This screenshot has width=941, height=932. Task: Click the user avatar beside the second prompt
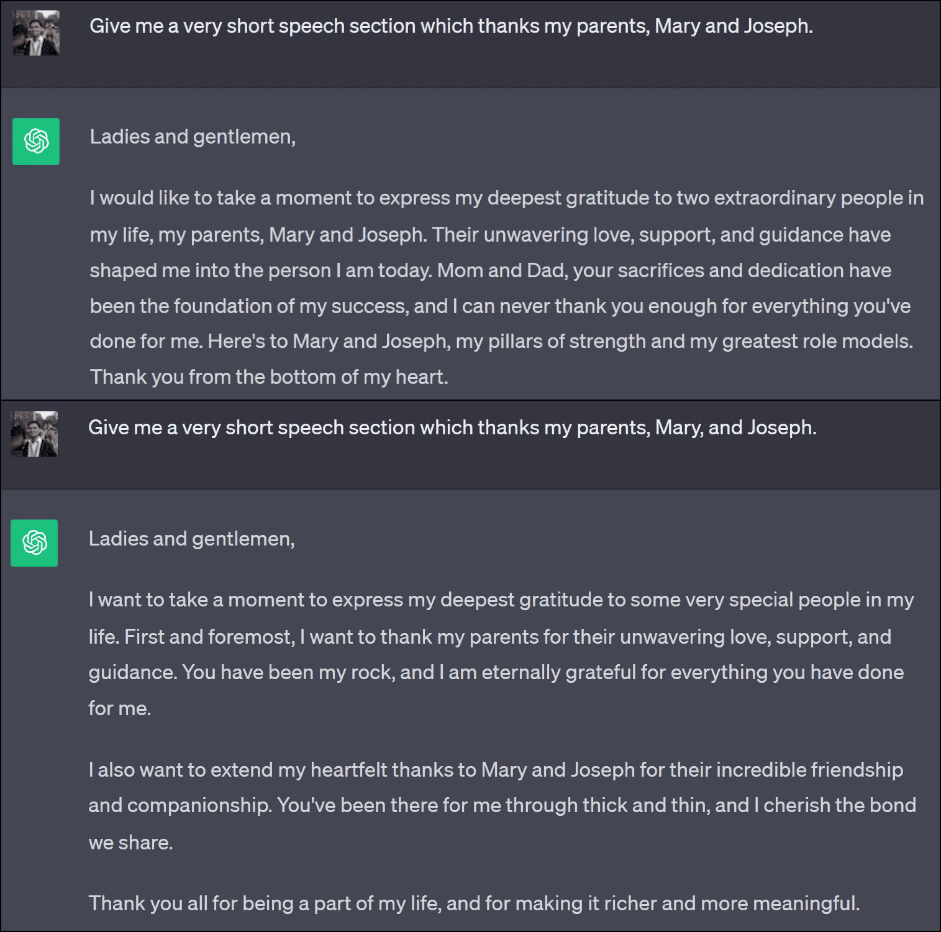click(x=34, y=434)
